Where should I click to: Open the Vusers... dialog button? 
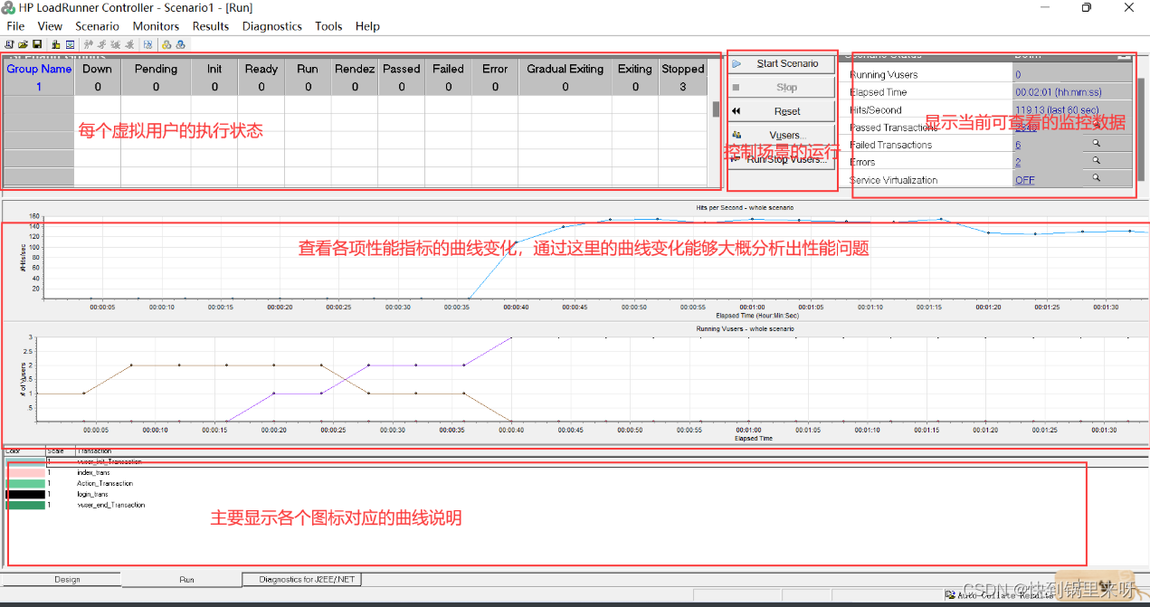click(x=782, y=135)
